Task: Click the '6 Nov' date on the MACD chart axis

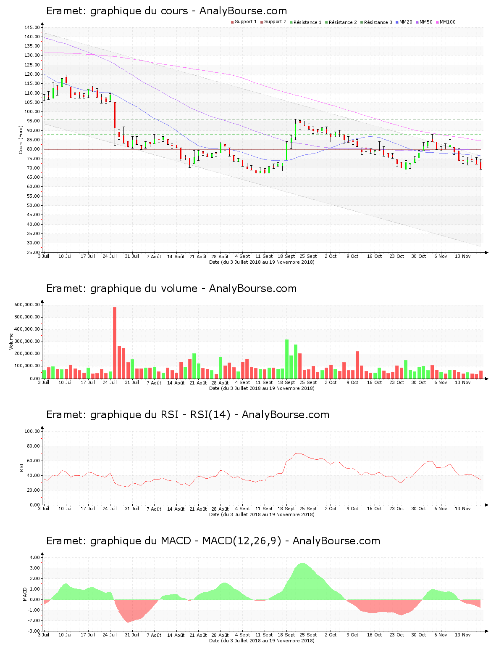Action: click(441, 635)
